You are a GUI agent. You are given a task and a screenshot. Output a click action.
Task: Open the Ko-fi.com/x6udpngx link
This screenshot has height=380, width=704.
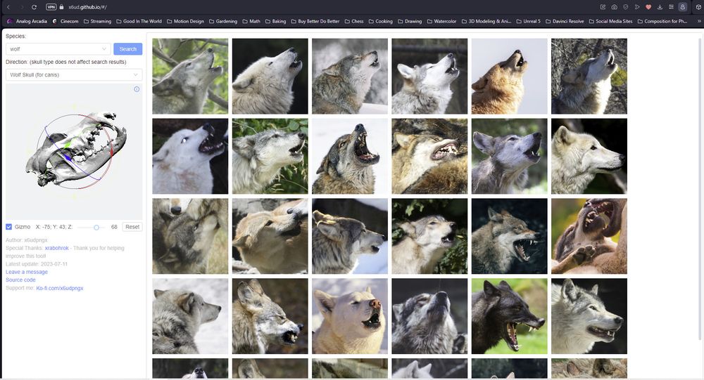pos(60,288)
